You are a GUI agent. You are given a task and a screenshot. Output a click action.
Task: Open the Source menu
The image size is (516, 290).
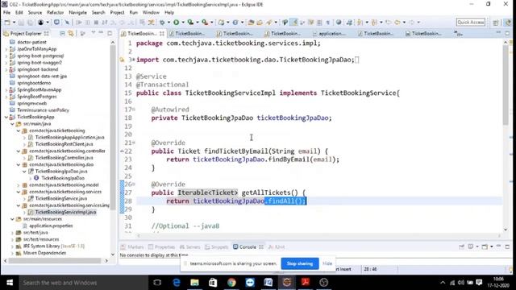[x=35, y=13]
